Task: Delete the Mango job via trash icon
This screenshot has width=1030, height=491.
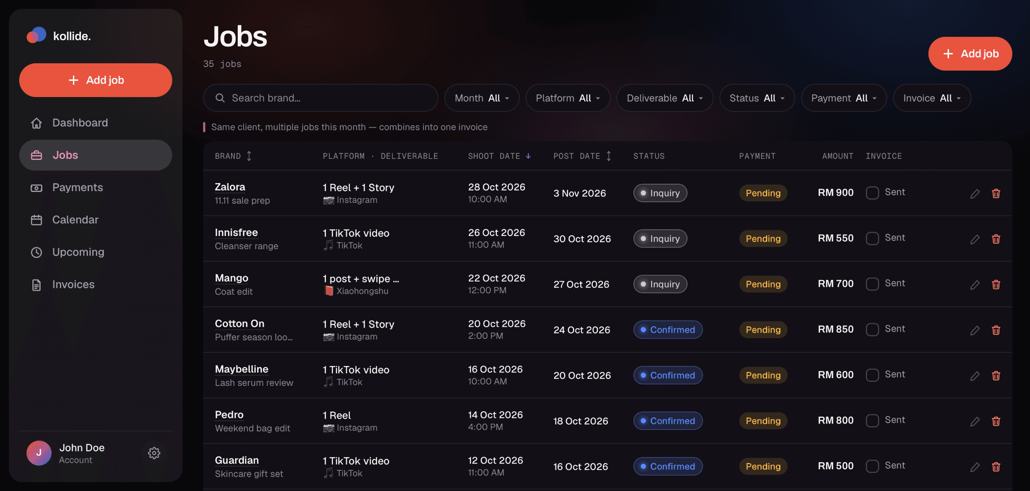Action: [996, 285]
